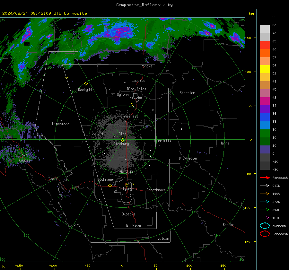Click the magenta 42-39 dBZ swatch
Image resolution: width=289 pixels, height=270 pixels.
tap(265, 101)
